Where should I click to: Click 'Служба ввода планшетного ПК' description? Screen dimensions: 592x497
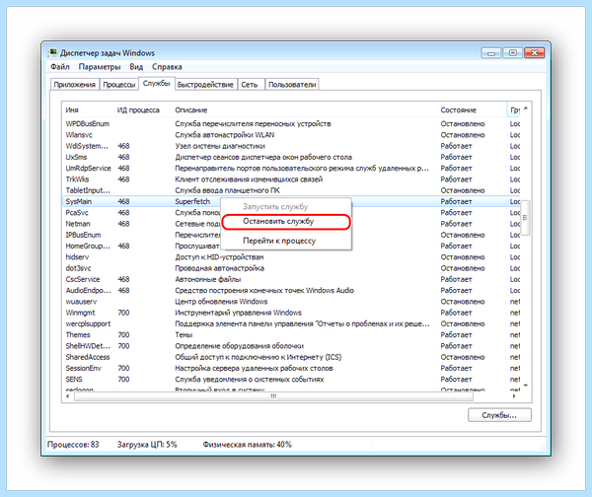227,190
